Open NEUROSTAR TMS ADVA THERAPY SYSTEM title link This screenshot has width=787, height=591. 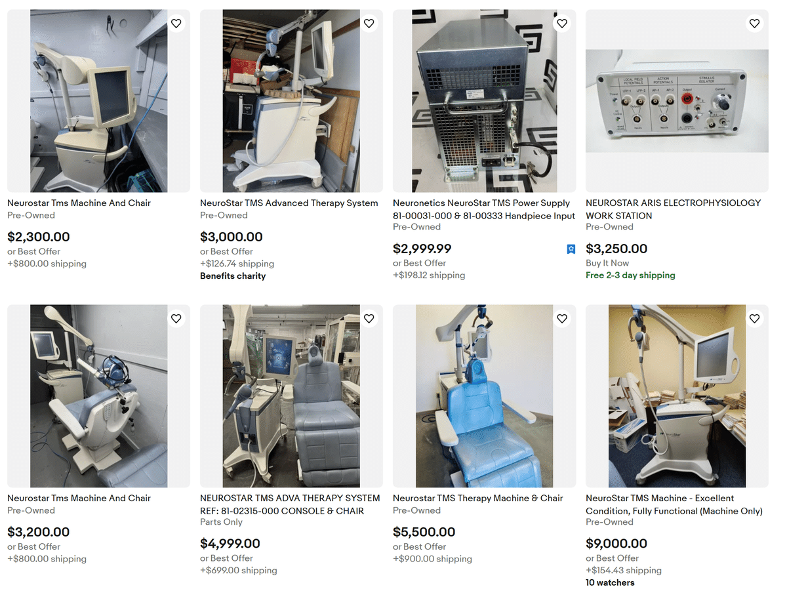tap(290, 504)
